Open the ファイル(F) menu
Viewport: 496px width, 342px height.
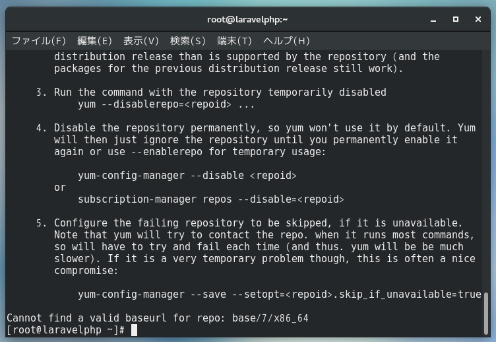click(x=39, y=41)
